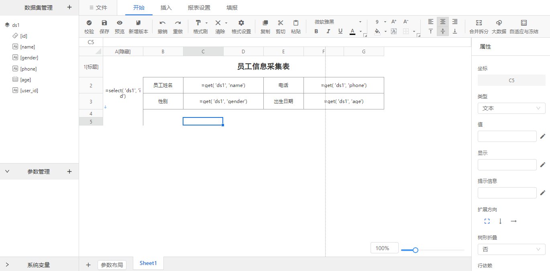Add a dataset with 数据集管理 plus

[69, 7]
